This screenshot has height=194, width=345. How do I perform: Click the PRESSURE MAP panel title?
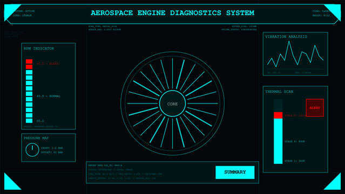[36, 138]
